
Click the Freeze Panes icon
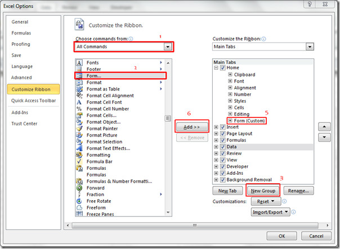pos(79,214)
